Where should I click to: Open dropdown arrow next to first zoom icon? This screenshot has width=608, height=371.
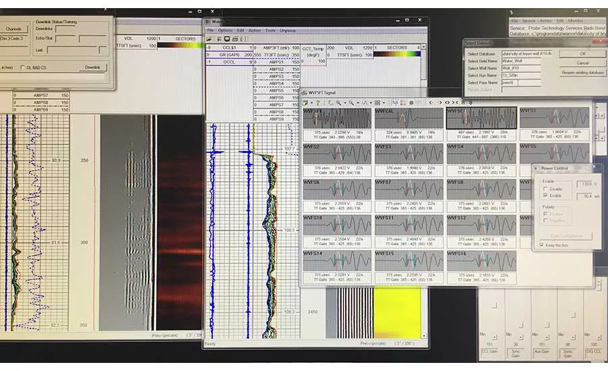click(x=345, y=103)
